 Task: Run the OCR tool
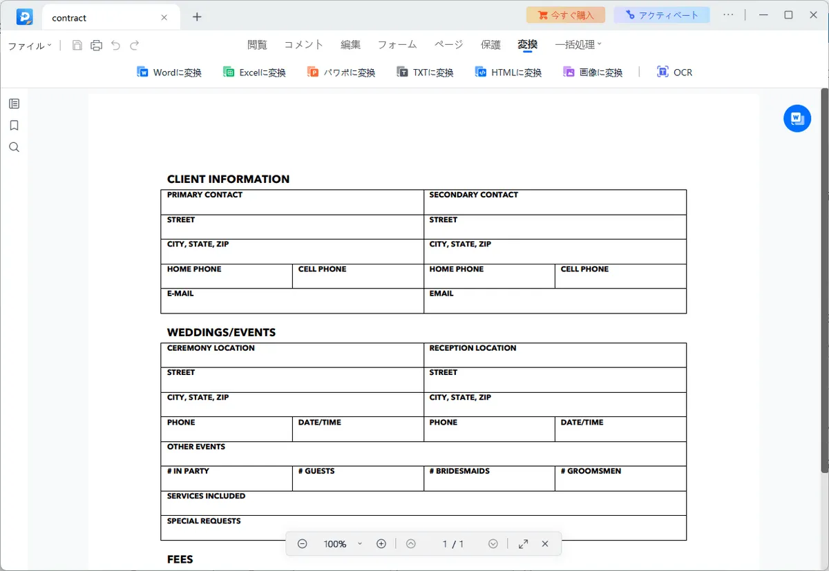674,72
